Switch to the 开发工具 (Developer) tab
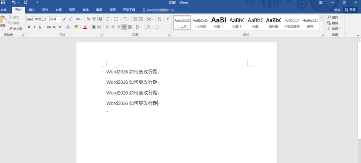361x163 pixels. [129, 10]
